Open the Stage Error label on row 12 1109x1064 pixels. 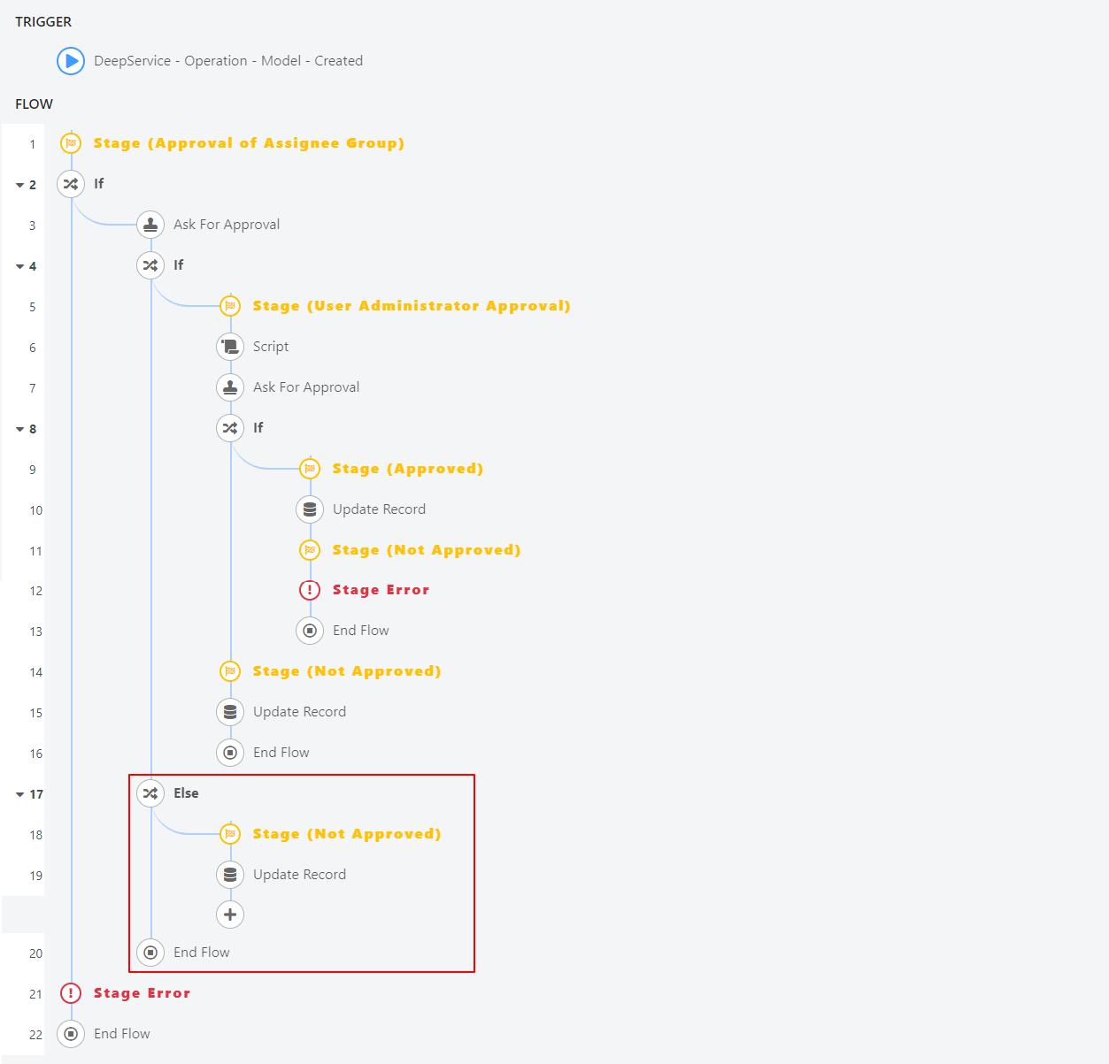381,590
